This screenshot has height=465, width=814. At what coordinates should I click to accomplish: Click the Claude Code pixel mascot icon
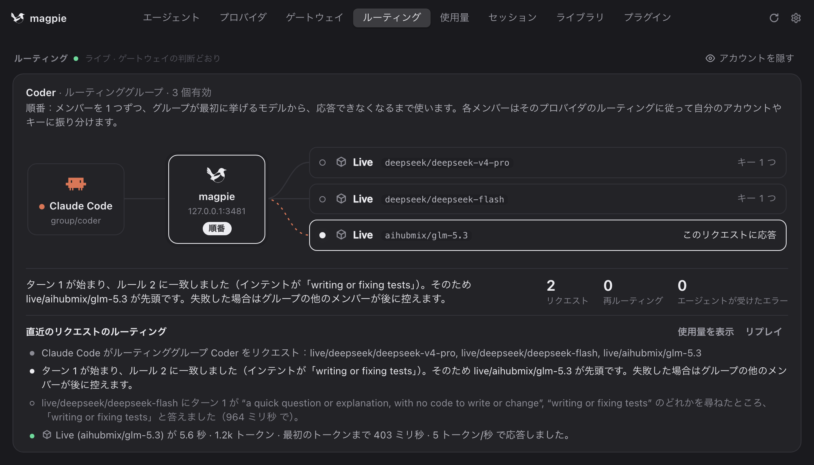(x=76, y=184)
